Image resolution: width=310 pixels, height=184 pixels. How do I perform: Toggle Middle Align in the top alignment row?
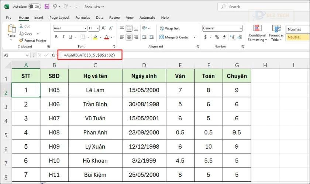129,28
